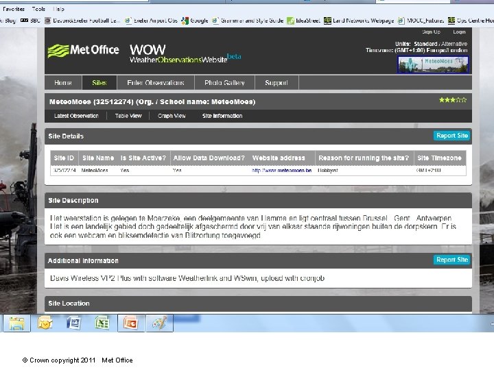Click the Site Description section header
Viewport: 494px width, 370px height.
[259, 200]
